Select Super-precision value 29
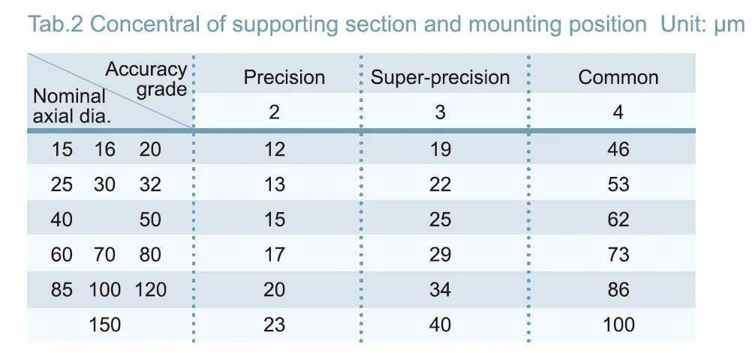Viewport: 755px width, 353px height. (441, 255)
